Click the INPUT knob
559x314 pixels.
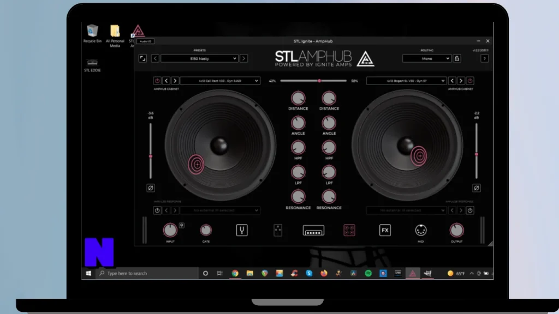170,231
